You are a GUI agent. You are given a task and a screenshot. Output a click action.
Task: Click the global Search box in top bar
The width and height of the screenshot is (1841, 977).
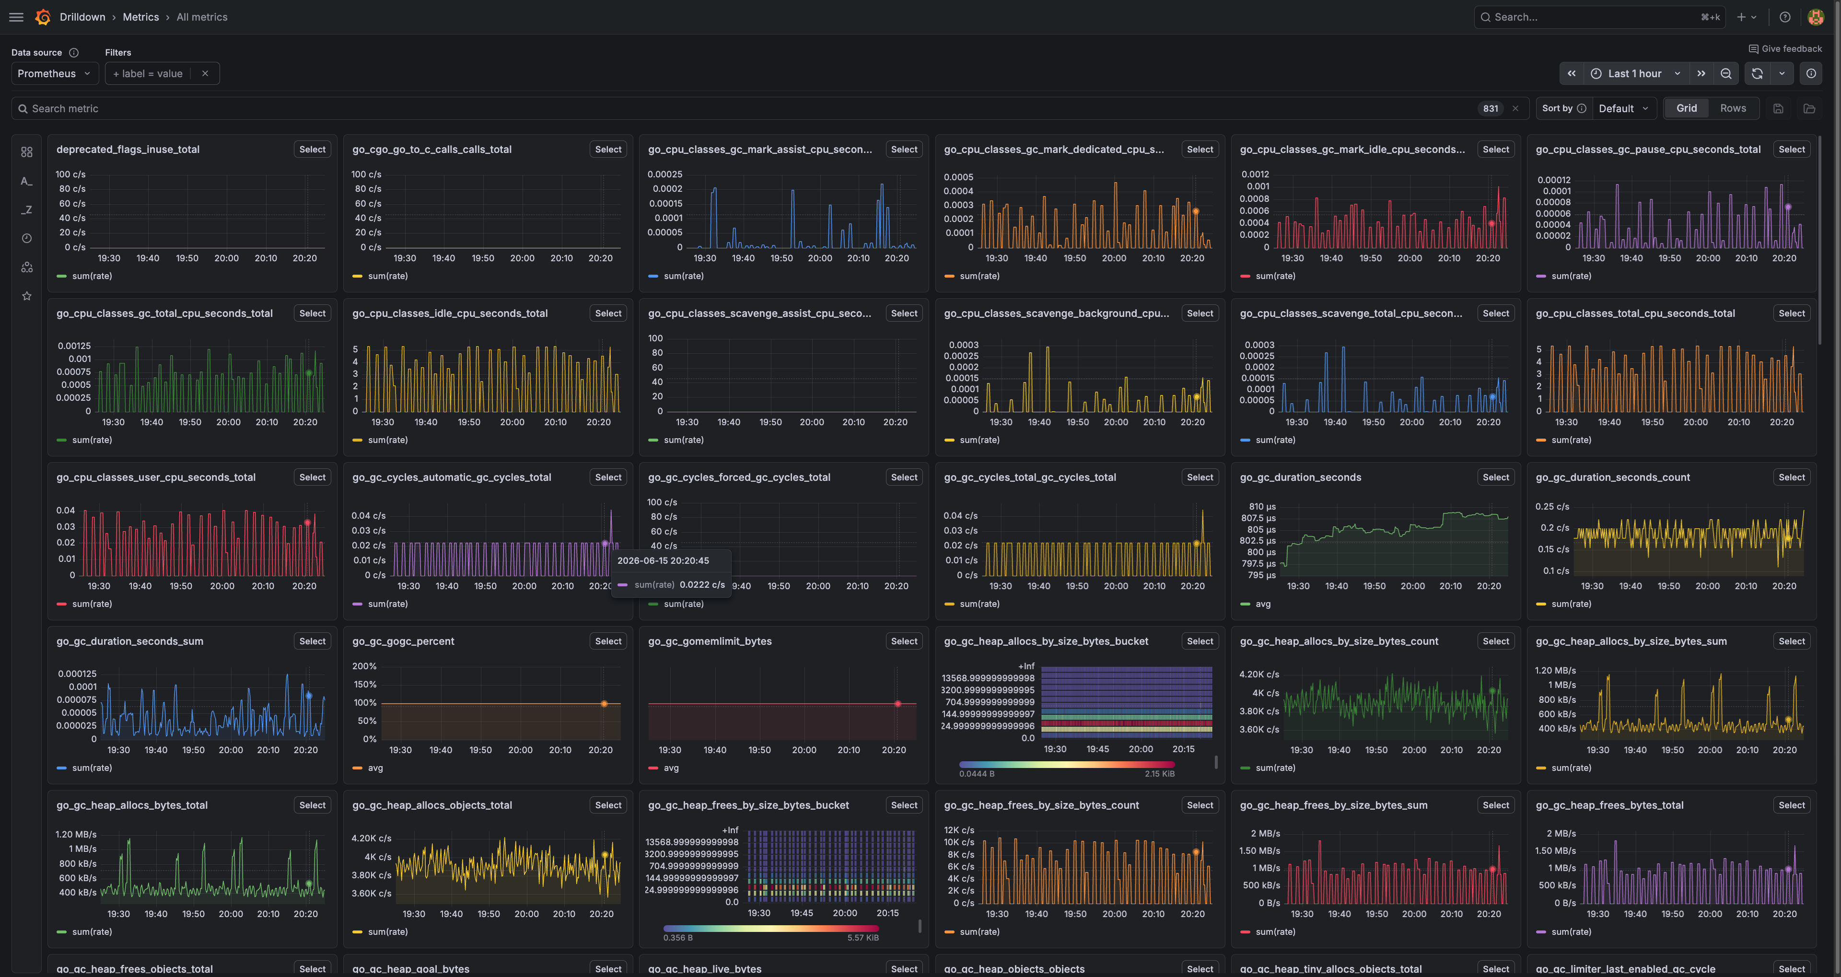tap(1599, 17)
